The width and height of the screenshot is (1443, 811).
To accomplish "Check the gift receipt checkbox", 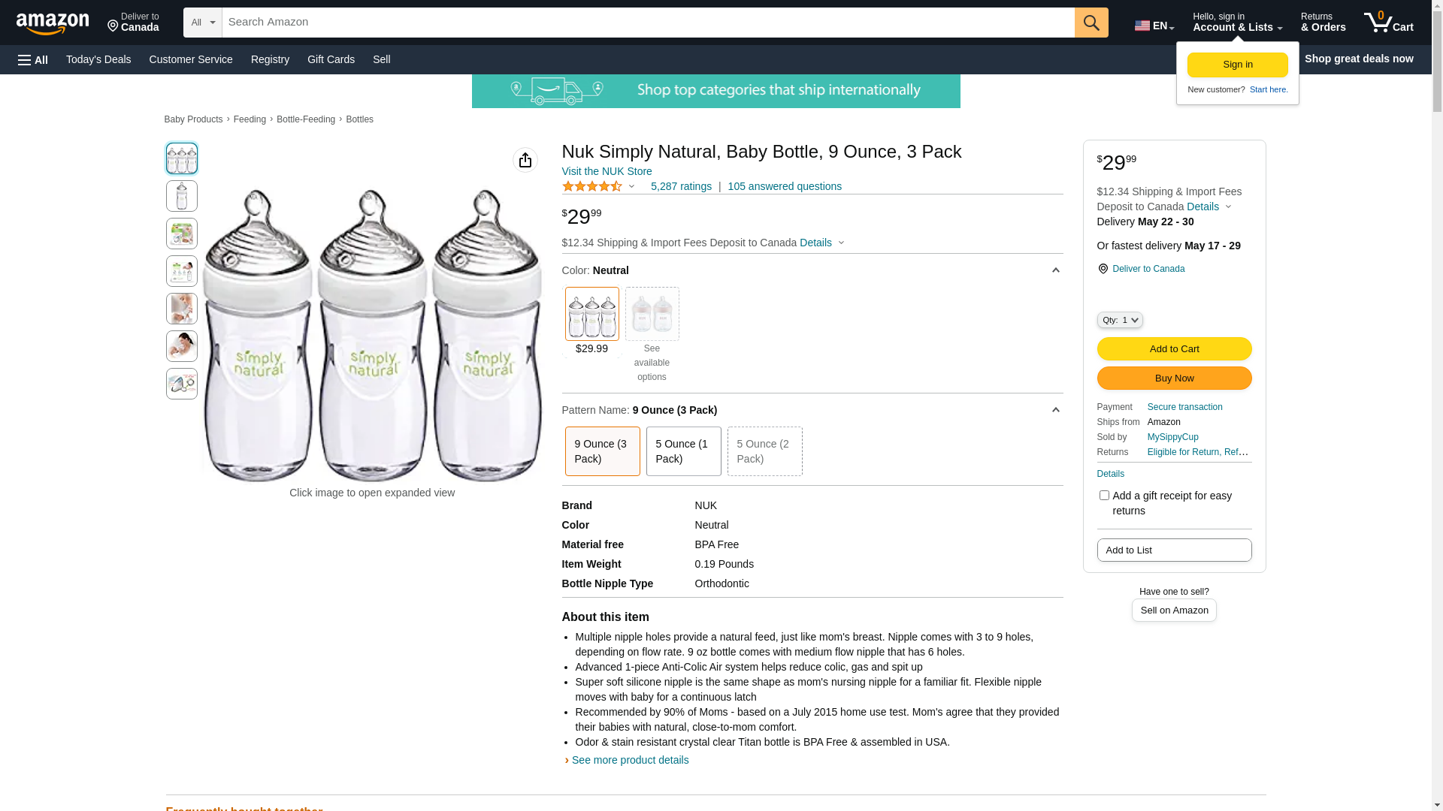I will click(1104, 496).
